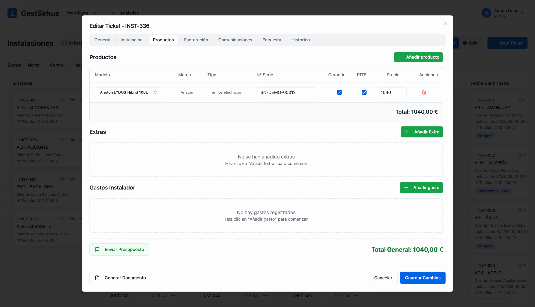Image resolution: width=535 pixels, height=307 pixels.
Task: Click the Cancelar button
Action: [x=383, y=278]
